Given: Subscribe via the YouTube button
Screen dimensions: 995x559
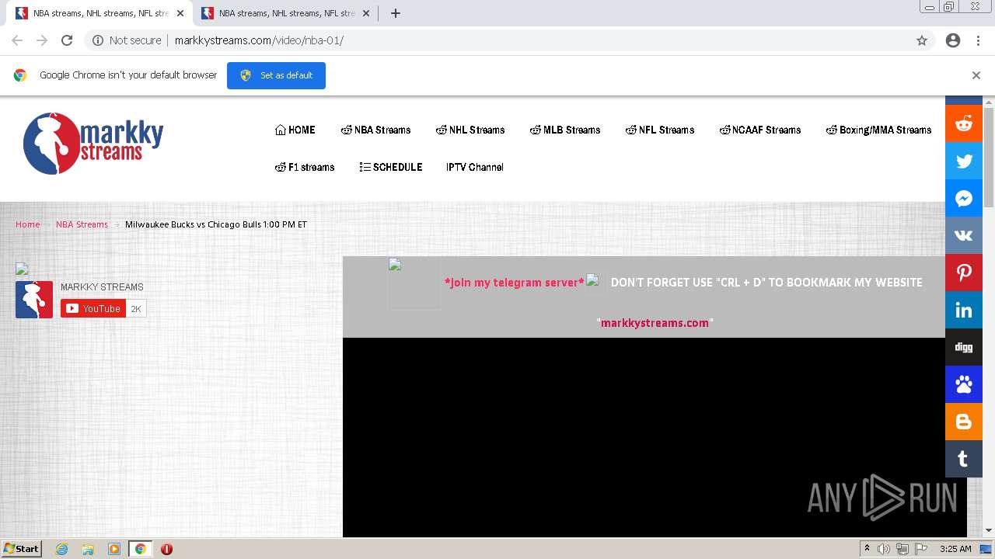Looking at the screenshot, I should point(93,308).
